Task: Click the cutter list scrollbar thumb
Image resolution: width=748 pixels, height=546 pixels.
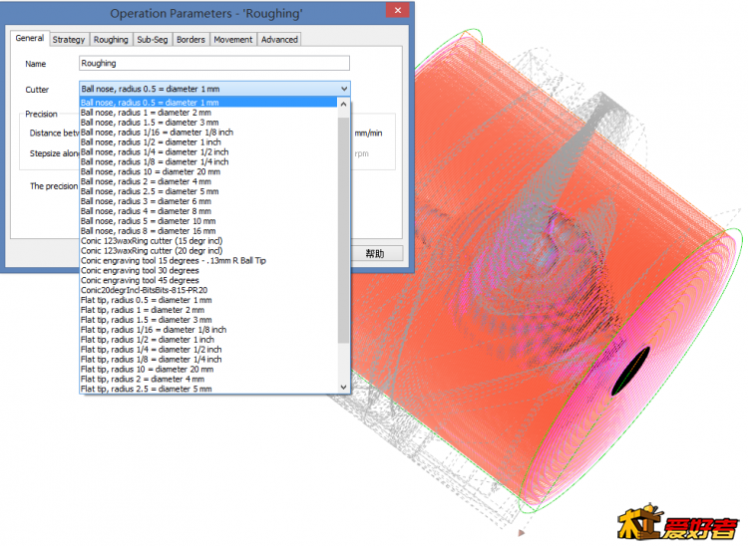Action: point(345,219)
